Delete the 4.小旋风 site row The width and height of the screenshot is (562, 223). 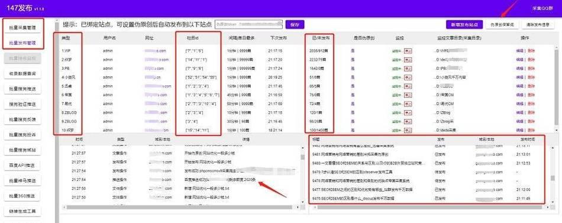(531, 77)
